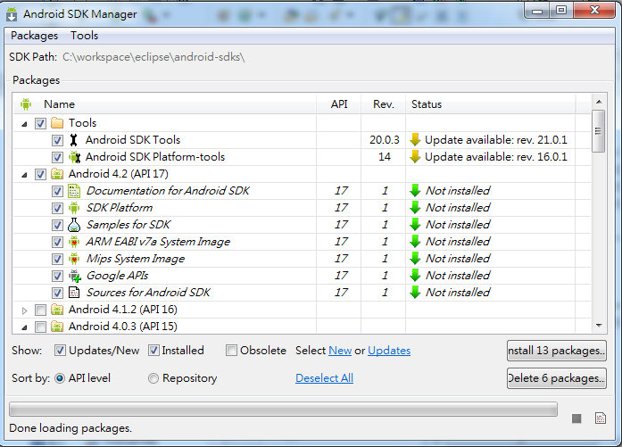Uncheck the Documentation for Android SDK checkbox
This screenshot has width=622, height=447.
[57, 192]
